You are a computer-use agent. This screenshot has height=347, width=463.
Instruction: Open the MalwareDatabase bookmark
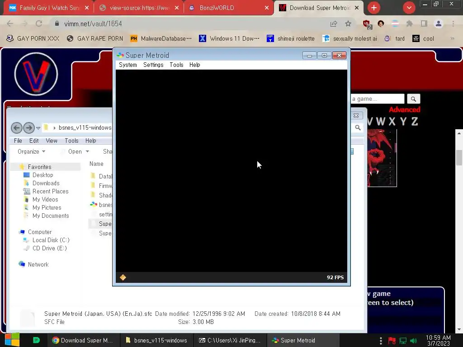pyautogui.click(x=161, y=39)
